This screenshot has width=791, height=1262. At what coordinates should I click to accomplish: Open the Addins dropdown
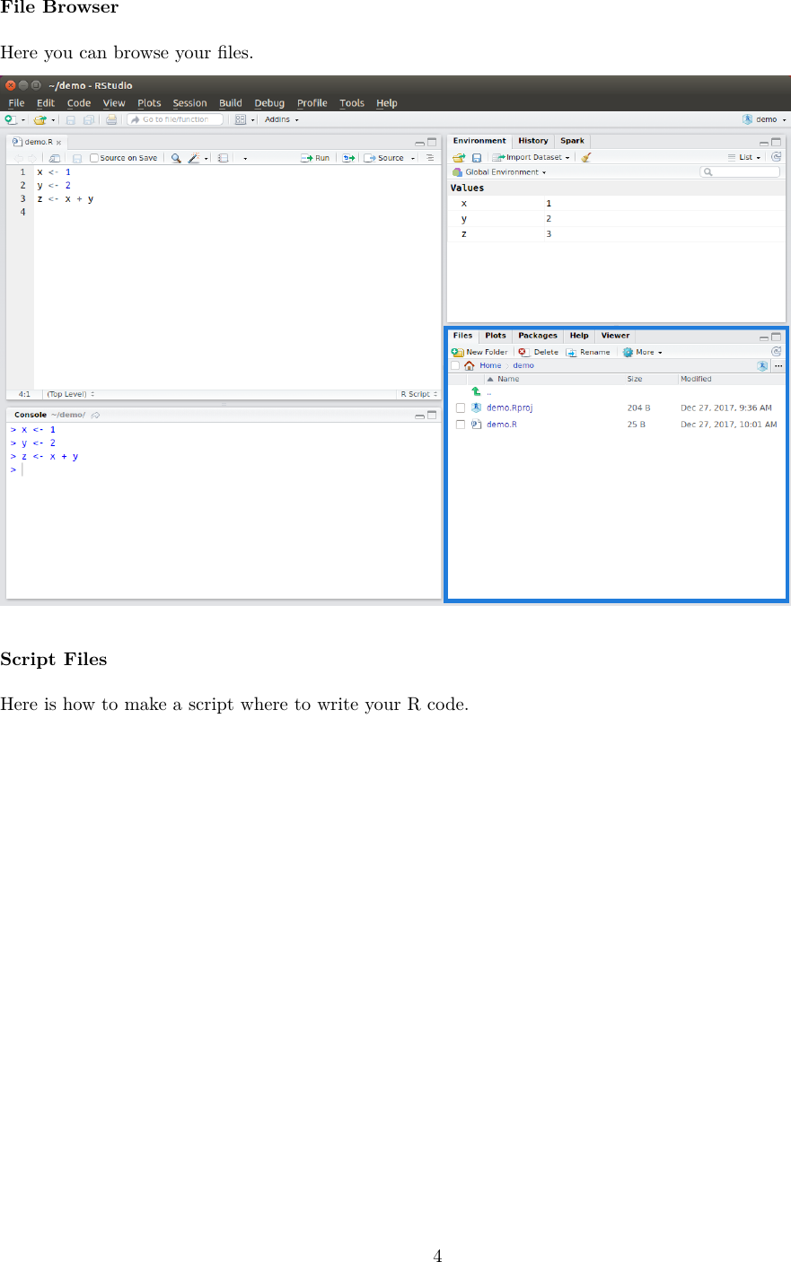(x=281, y=119)
